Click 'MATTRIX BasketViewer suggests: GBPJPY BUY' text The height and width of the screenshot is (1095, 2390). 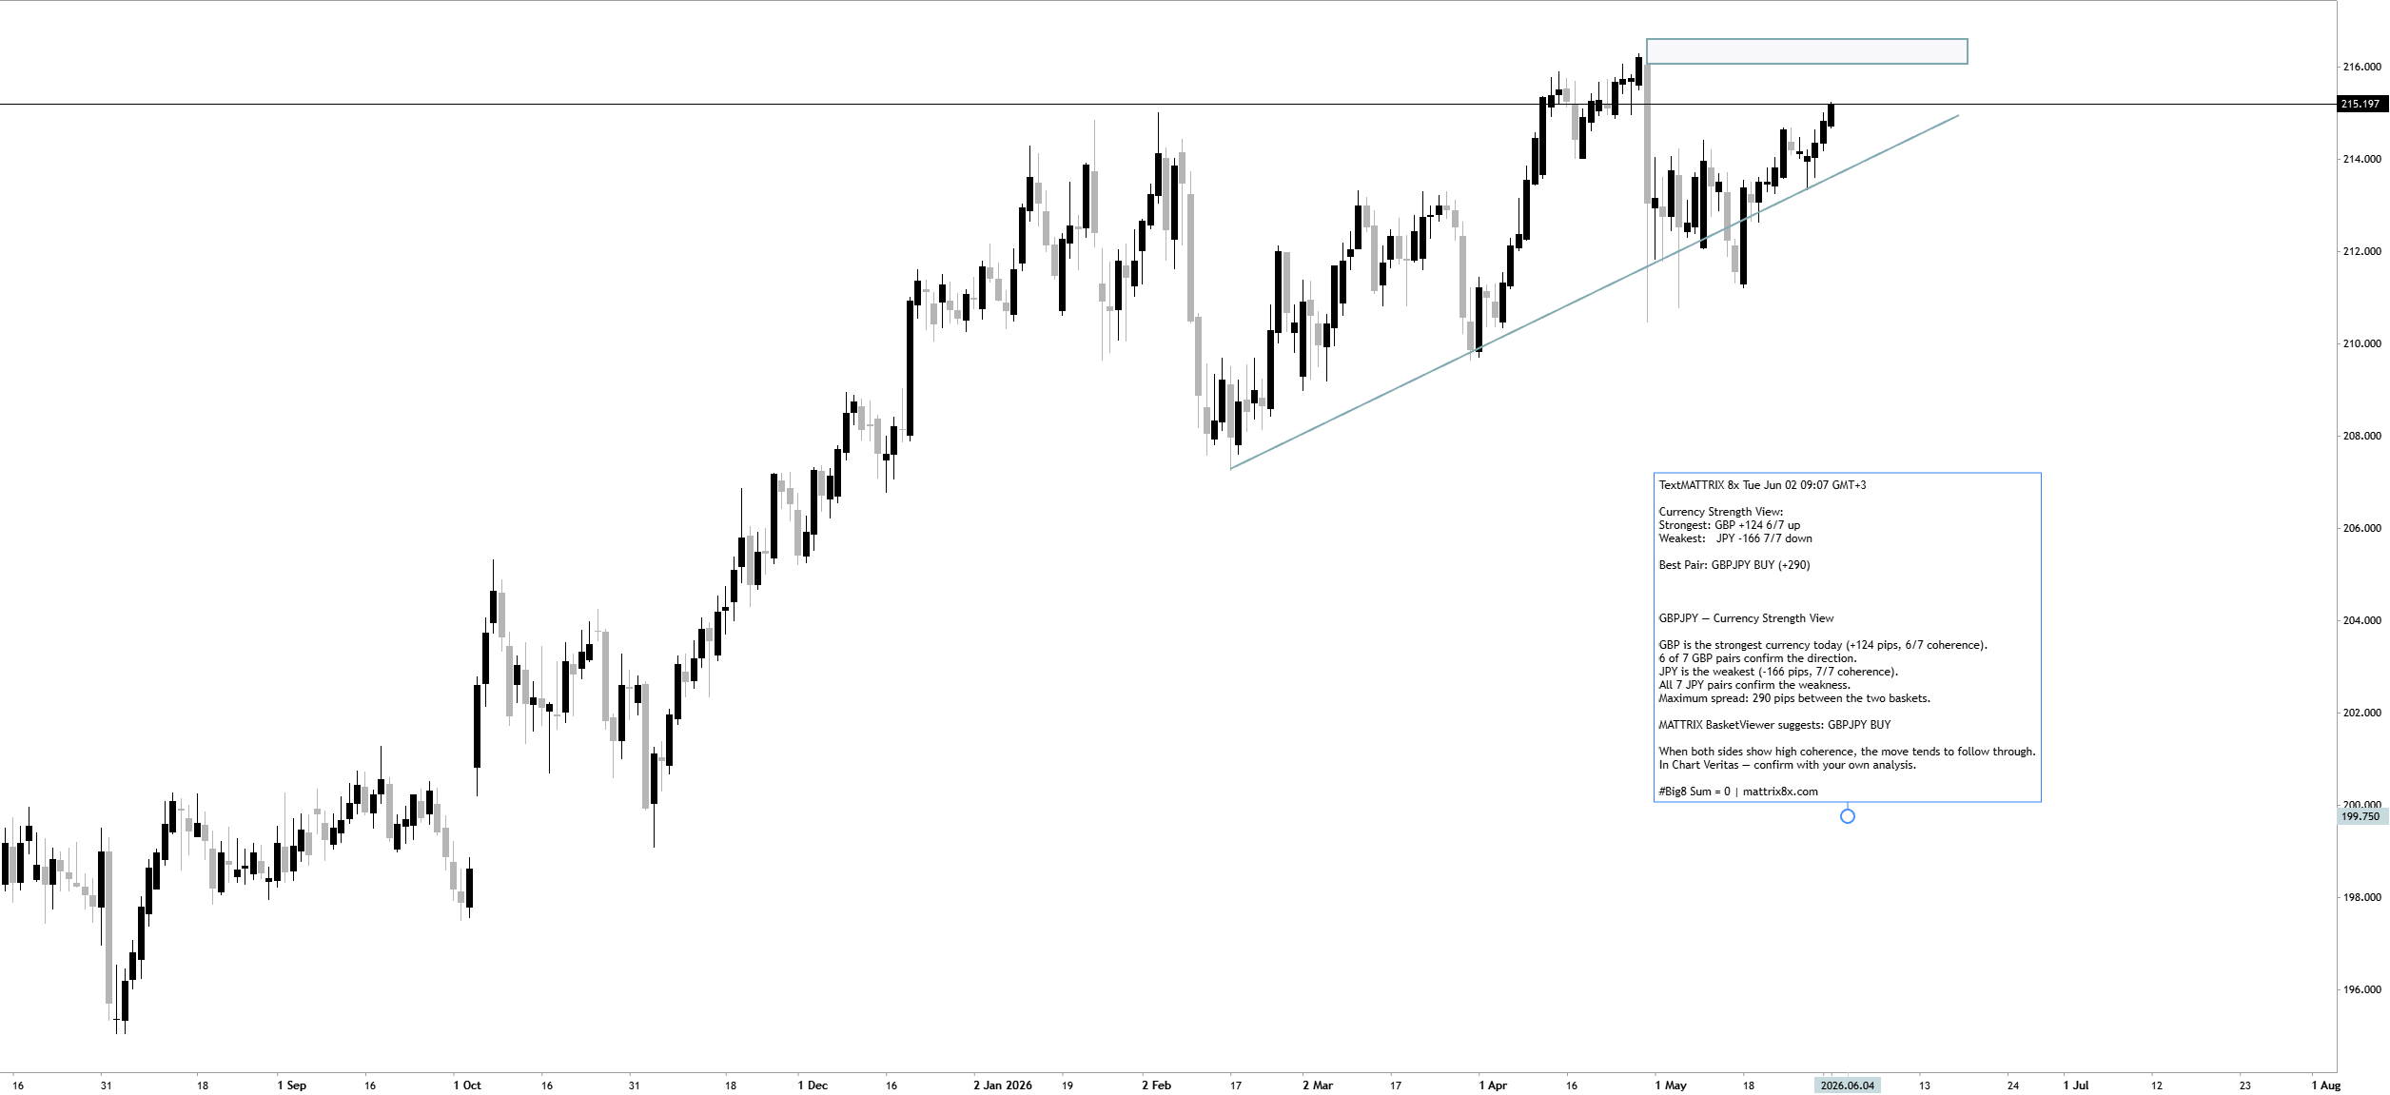click(x=1773, y=725)
